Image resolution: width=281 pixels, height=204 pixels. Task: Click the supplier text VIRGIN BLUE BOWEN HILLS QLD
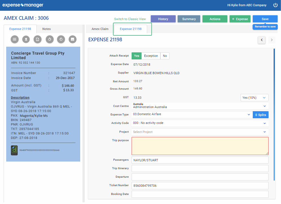(x=156, y=73)
